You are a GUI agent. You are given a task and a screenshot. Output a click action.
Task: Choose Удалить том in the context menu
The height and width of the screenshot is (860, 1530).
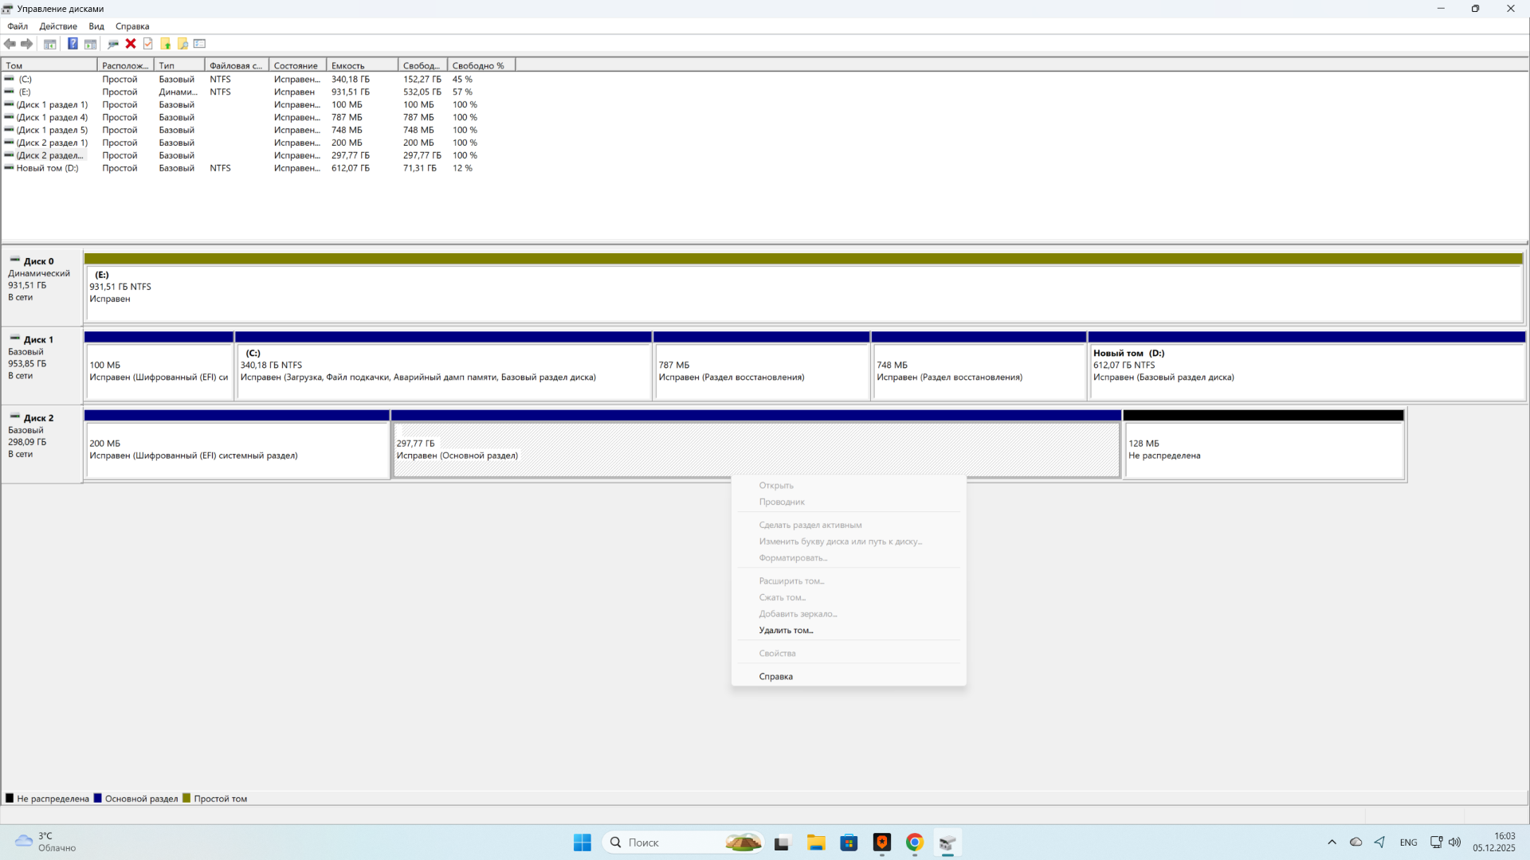click(x=786, y=630)
